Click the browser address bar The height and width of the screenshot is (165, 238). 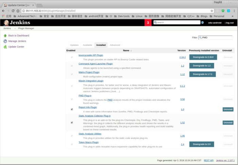(x=118, y=11)
